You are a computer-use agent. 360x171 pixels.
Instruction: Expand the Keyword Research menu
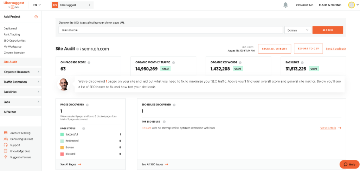click(21, 72)
